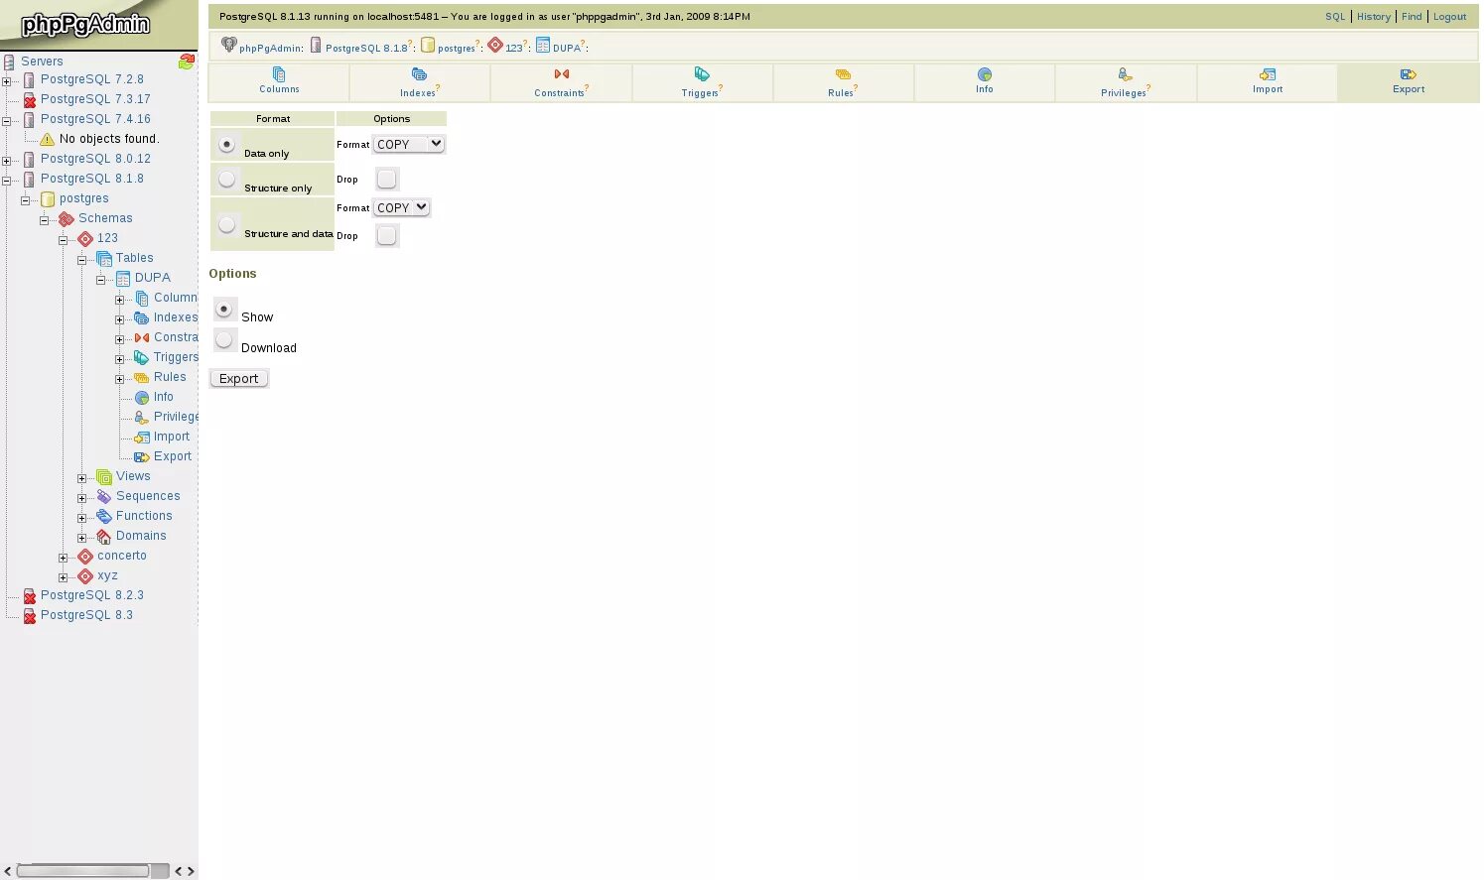Screen dimensions: 1484x880
Task: Check the Drop checkbox for Structure and data
Action: [x=387, y=235]
